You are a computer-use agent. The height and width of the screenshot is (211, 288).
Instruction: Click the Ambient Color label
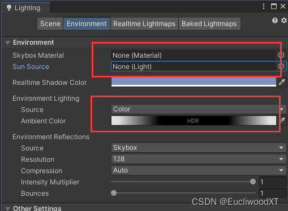point(44,121)
